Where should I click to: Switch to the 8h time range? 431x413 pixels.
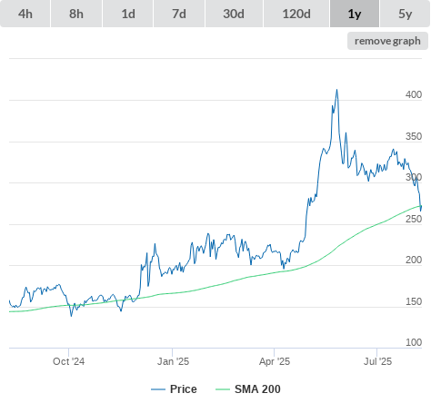click(76, 14)
